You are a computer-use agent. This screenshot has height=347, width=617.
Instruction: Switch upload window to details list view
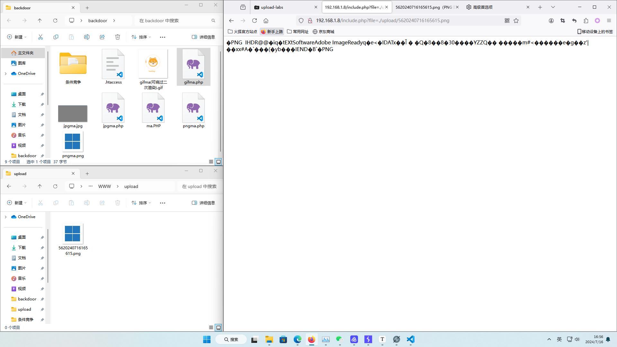click(x=211, y=327)
